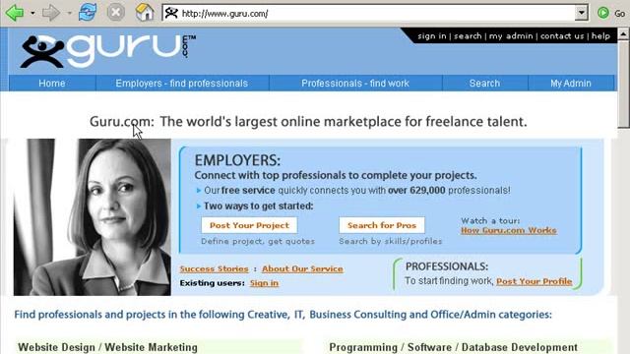Go to the browser Home page icon

[x=145, y=13]
